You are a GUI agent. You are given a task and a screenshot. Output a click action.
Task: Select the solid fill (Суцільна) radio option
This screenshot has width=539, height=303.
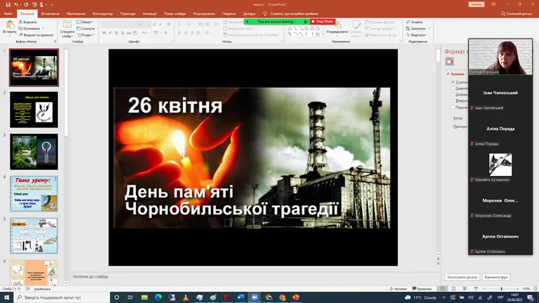pos(453,82)
